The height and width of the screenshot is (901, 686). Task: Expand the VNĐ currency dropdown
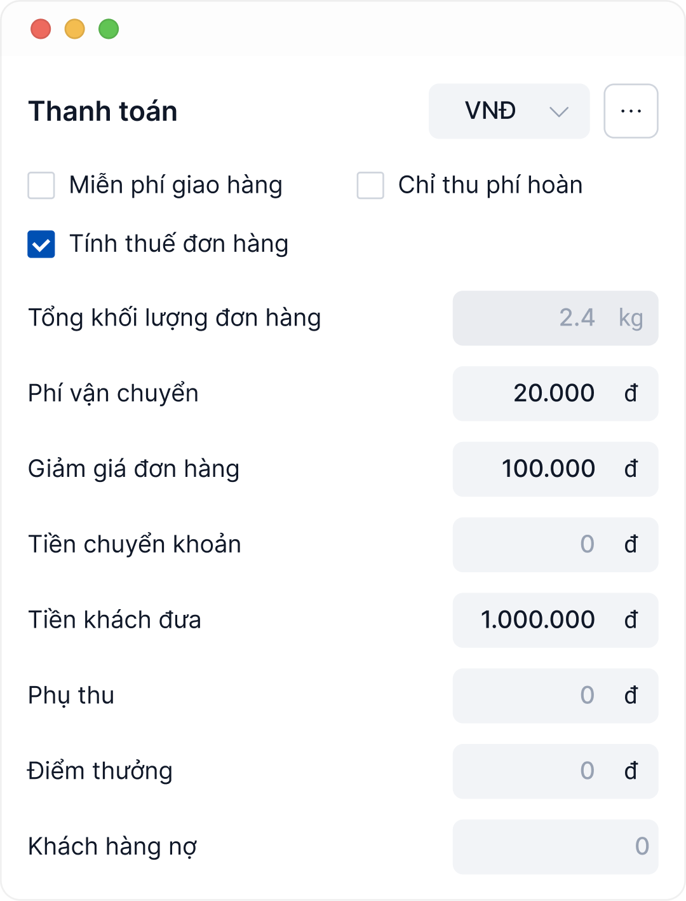[x=508, y=111]
